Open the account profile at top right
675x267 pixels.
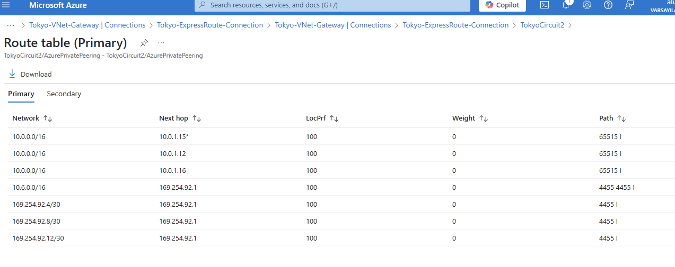pos(663,5)
